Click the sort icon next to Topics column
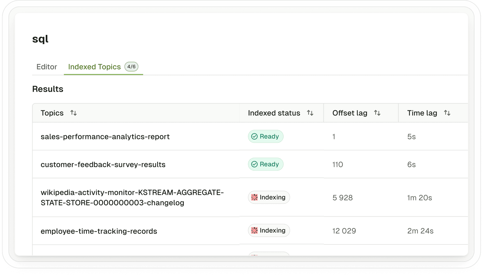The image size is (483, 277). (73, 113)
